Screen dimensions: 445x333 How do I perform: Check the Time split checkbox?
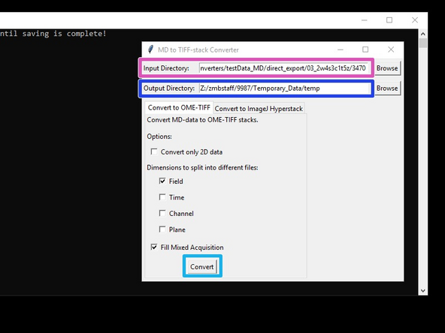click(162, 197)
